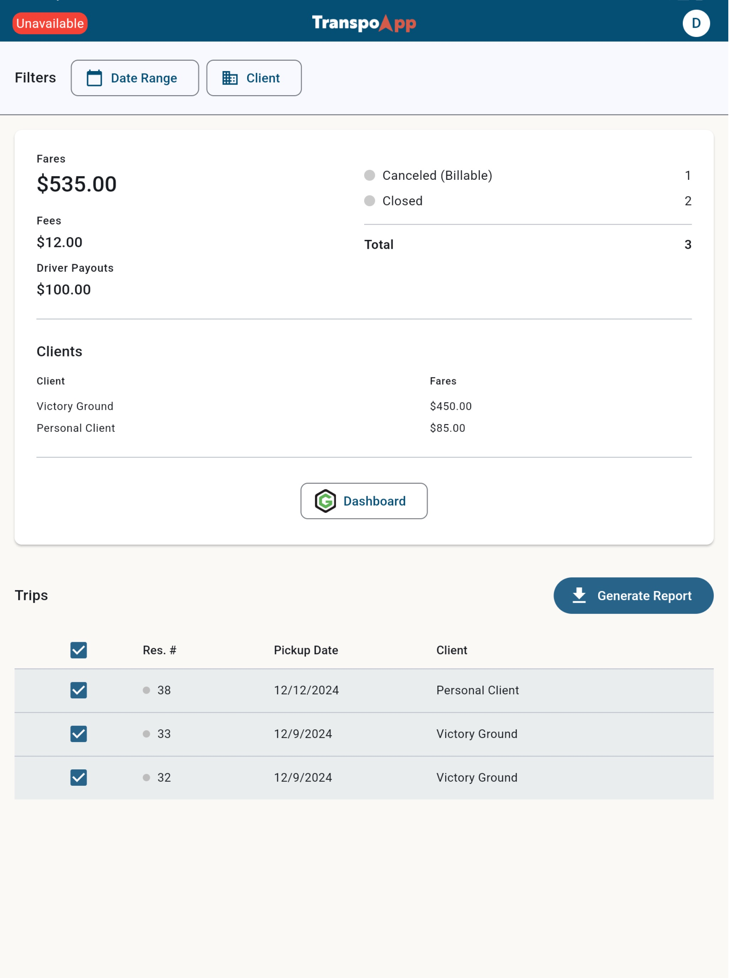Open the Dashboard button
The width and height of the screenshot is (734, 978).
pyautogui.click(x=364, y=501)
